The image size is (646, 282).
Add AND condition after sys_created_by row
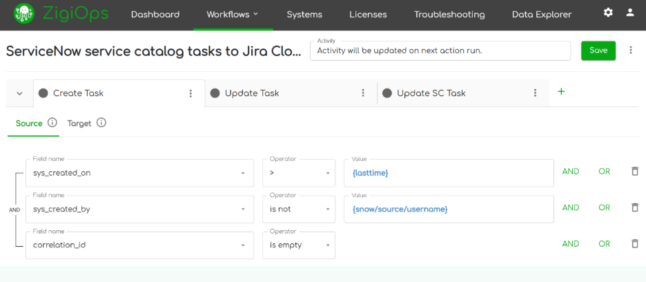571,207
